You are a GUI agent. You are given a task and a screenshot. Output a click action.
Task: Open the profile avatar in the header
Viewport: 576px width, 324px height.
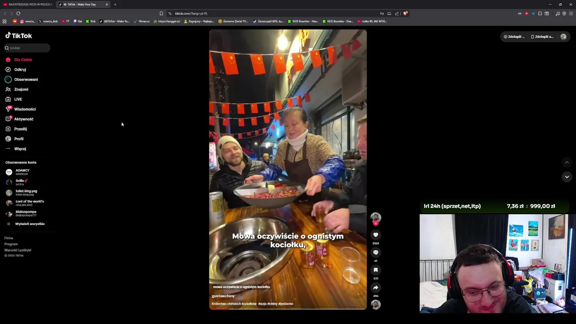[x=563, y=37]
